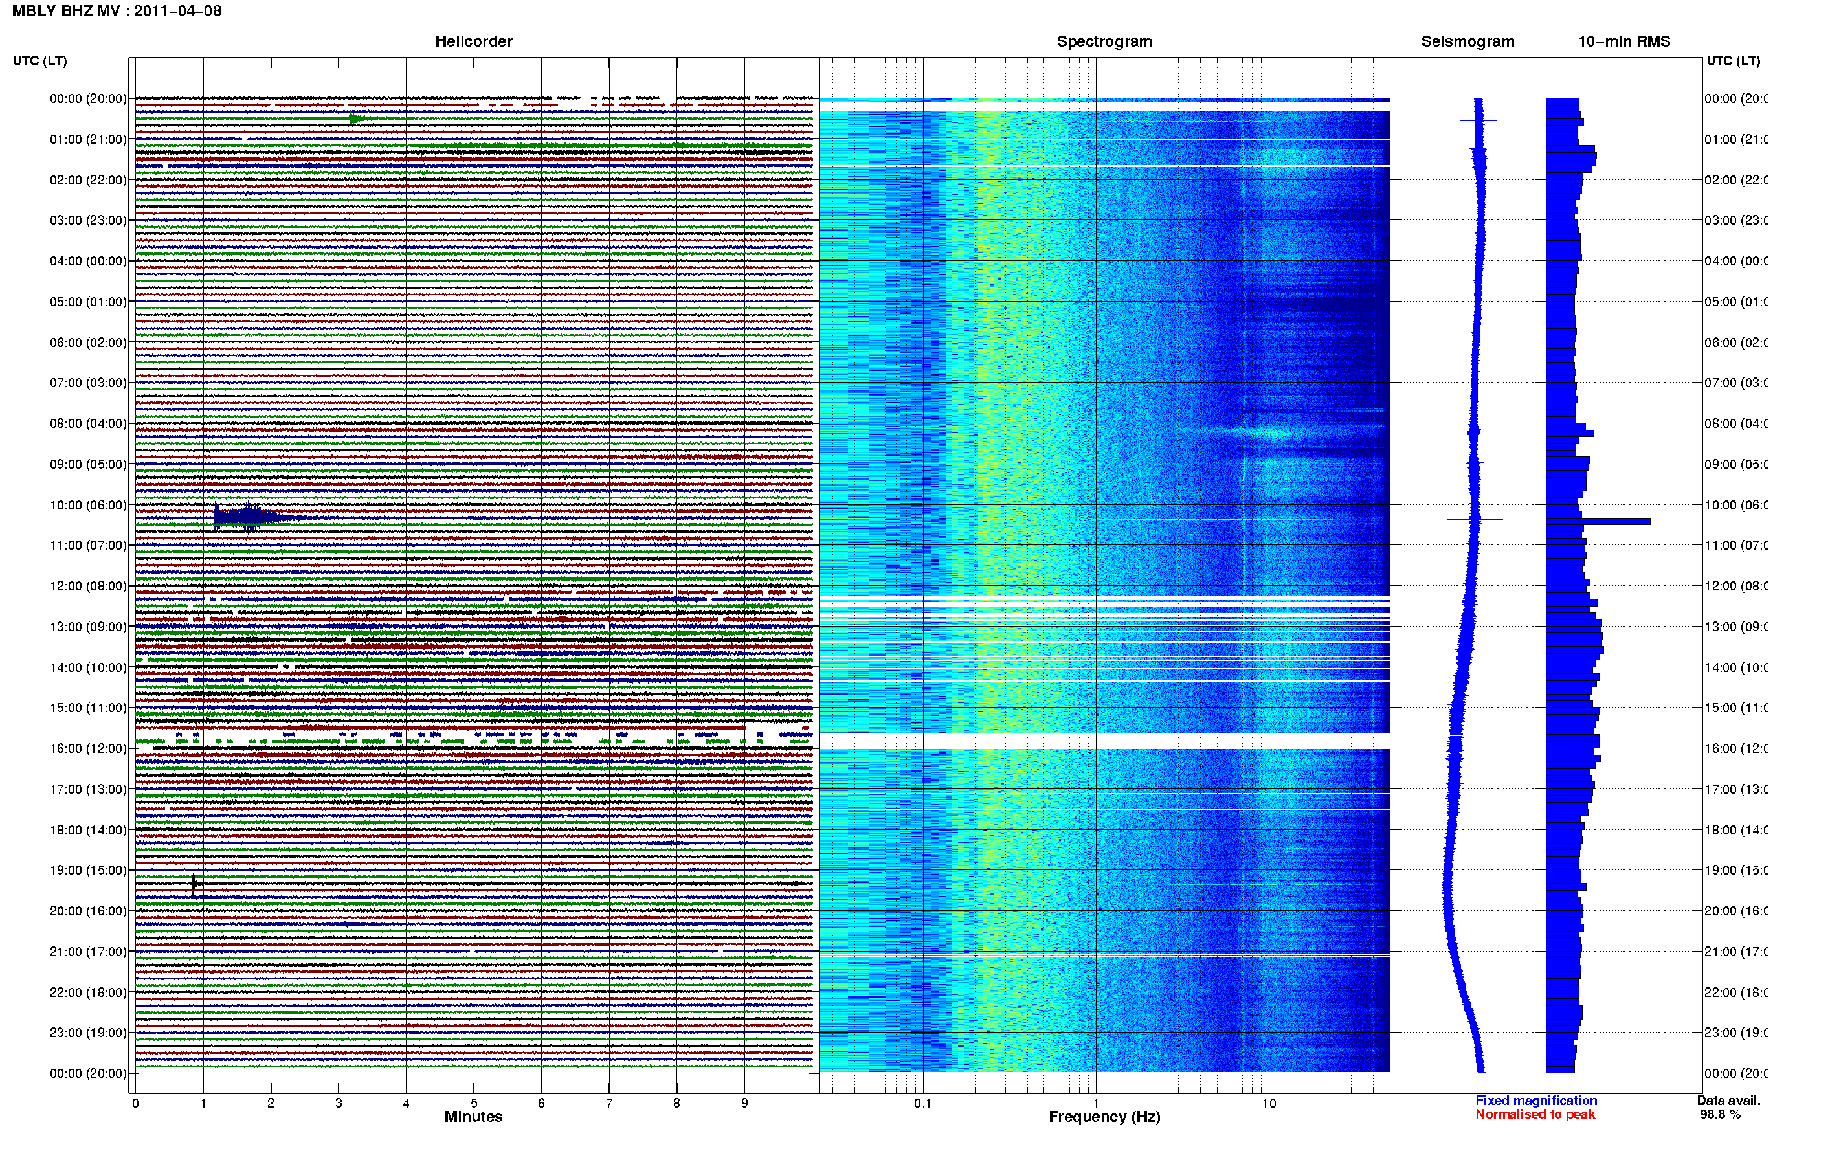Click the 4 tick on the Minutes axis
Viewport: 1841px width, 1151px height.
click(407, 1103)
